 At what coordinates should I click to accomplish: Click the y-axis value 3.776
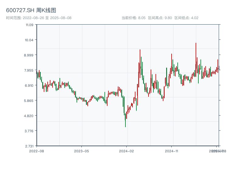coord(29,131)
